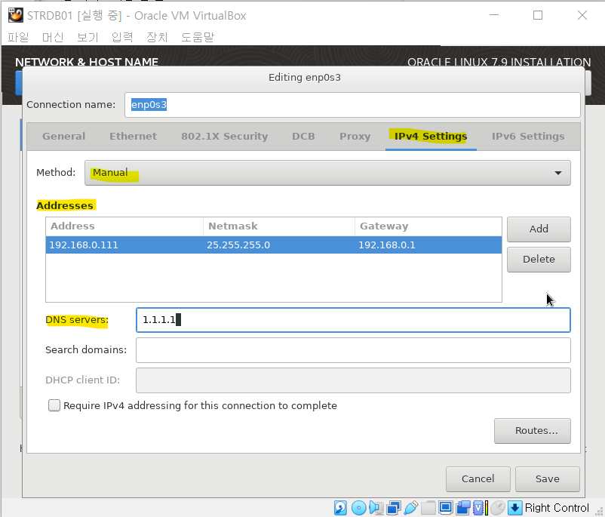Save the connection settings

[548, 479]
